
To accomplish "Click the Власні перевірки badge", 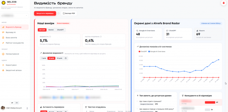I will (63, 23).
